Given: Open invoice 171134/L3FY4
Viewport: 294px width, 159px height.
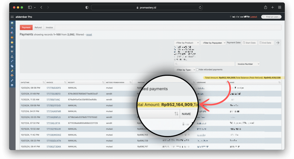Looking at the screenshot, I should (x=53, y=123).
